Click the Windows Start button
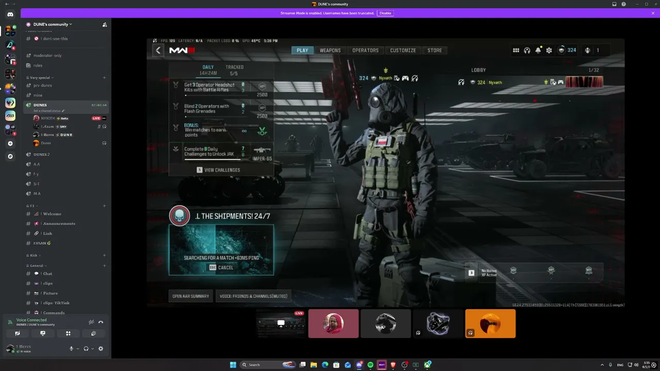The image size is (660, 371). click(233, 365)
